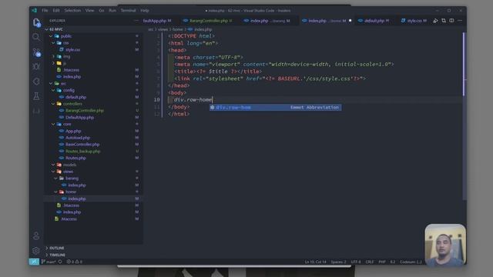Open the File menu
The image size is (493, 277).
pos(45,10)
